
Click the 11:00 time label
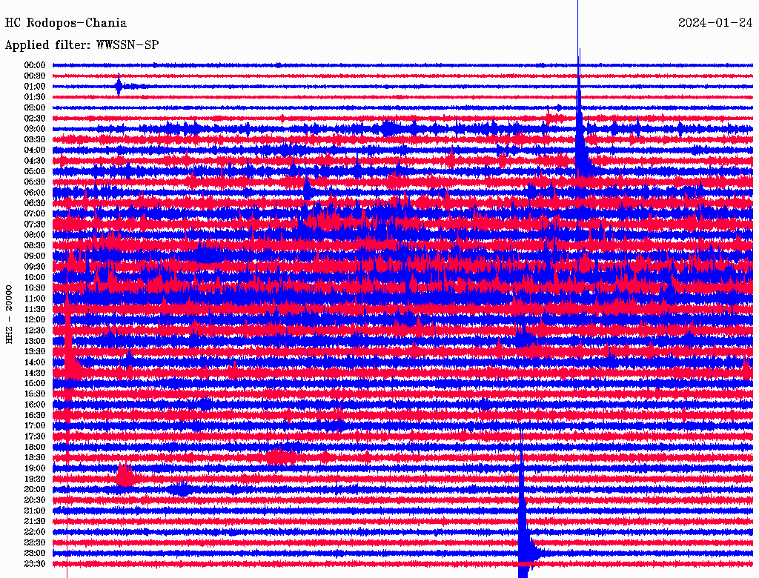[35, 298]
